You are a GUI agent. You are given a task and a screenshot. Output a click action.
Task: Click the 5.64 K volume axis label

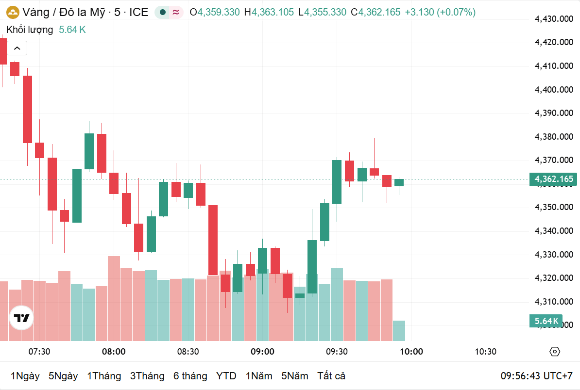[546, 321]
